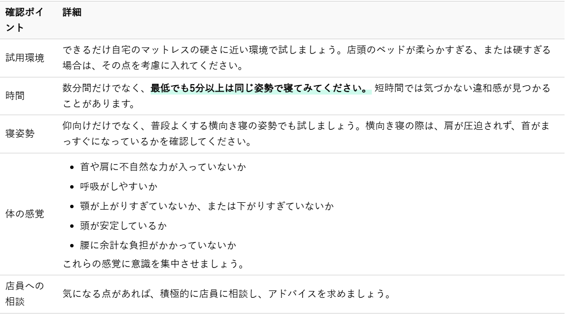The height and width of the screenshot is (314, 567).
Task: Select the 寝姿勢 row label
Action: (20, 134)
